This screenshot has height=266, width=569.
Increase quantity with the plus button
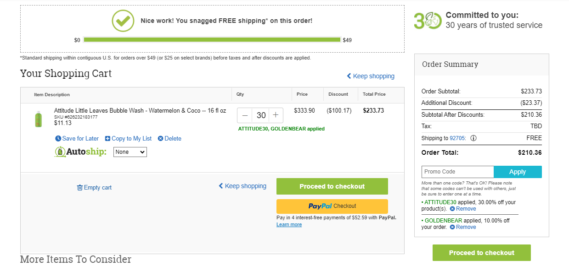[276, 115]
